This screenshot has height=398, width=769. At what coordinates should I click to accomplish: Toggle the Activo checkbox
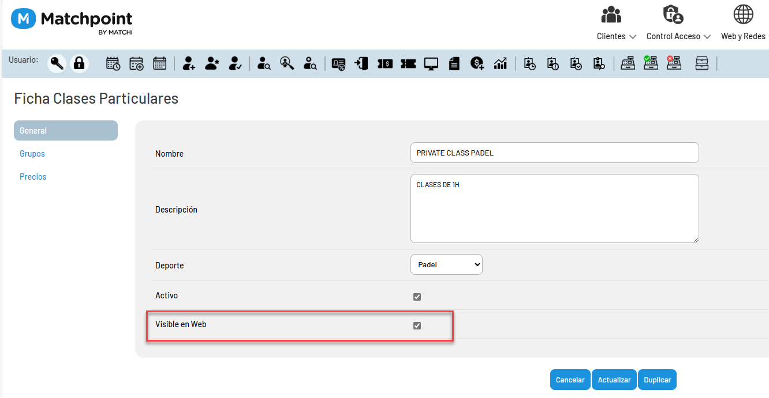(x=417, y=297)
